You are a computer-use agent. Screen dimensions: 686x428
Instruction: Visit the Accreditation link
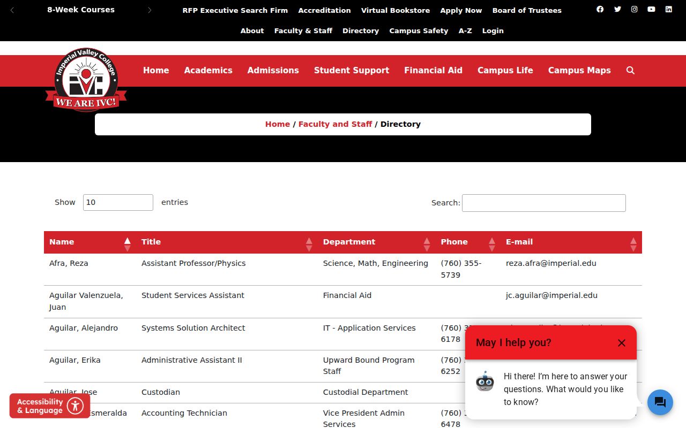(x=325, y=10)
